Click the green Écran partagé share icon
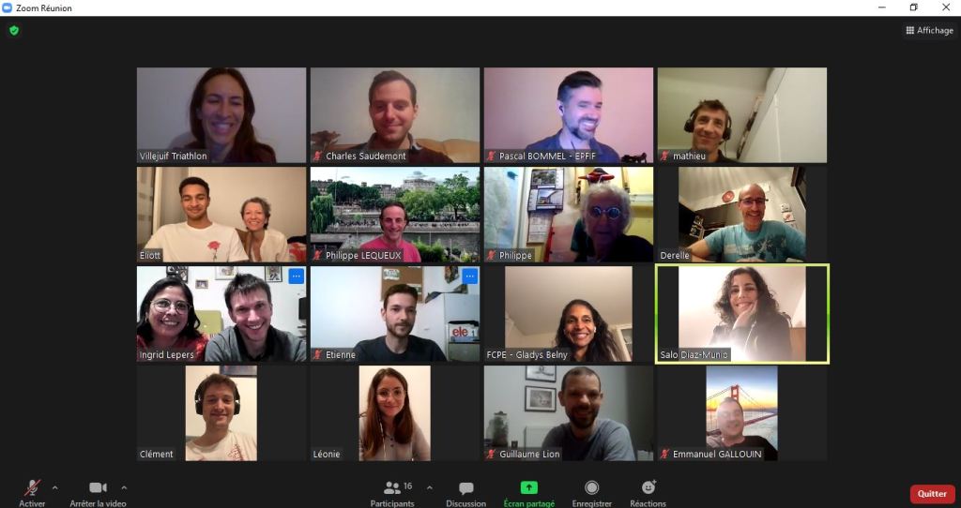 coord(529,487)
